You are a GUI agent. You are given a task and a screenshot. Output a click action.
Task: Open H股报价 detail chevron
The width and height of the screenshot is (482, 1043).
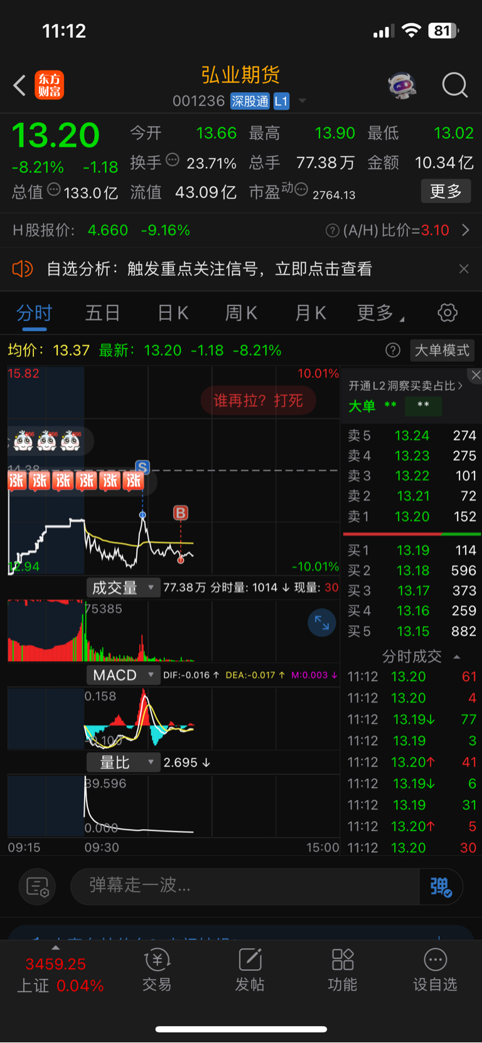click(x=466, y=230)
